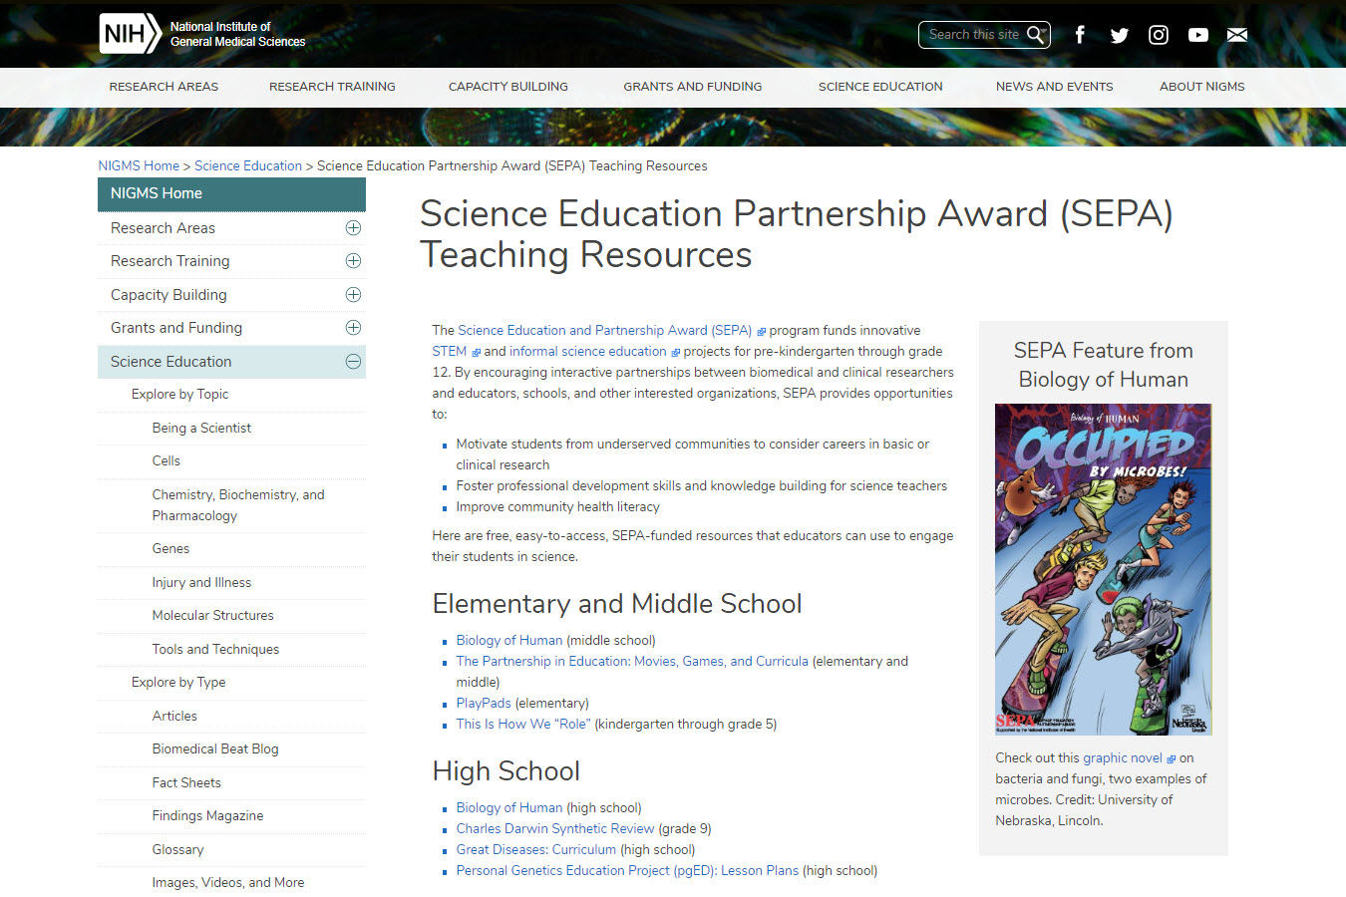Open the Instagram icon in the header
This screenshot has width=1346, height=897.
1158,34
